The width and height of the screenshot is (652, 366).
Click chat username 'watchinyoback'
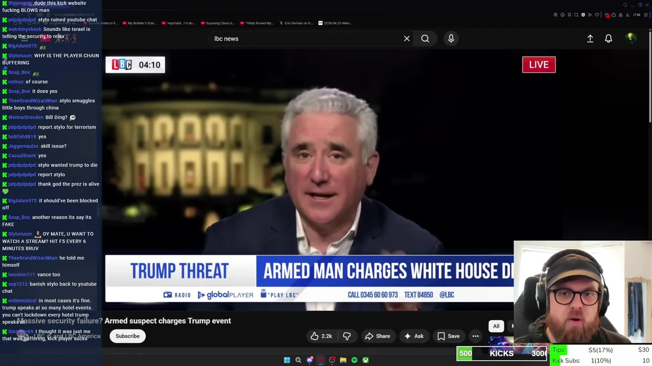(24, 29)
